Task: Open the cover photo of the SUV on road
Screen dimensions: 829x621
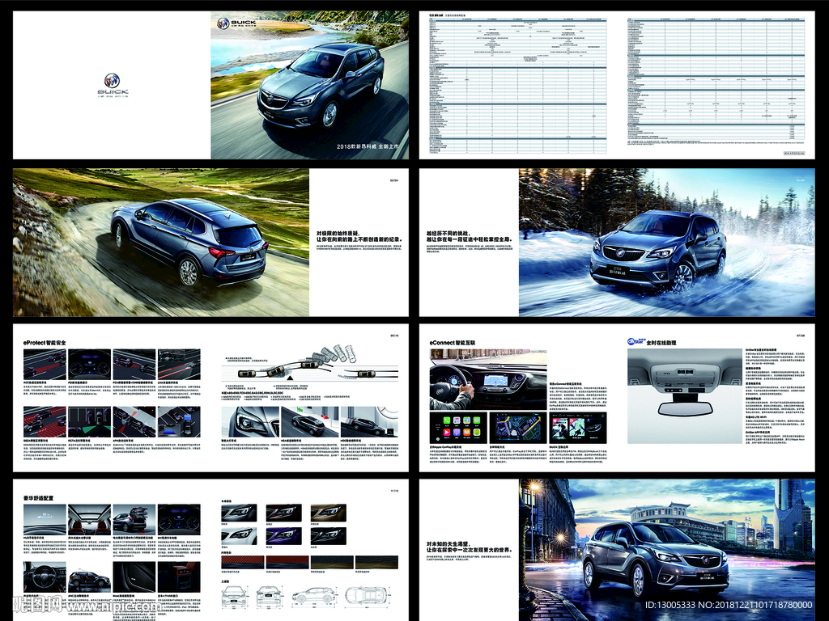Action: click(310, 85)
